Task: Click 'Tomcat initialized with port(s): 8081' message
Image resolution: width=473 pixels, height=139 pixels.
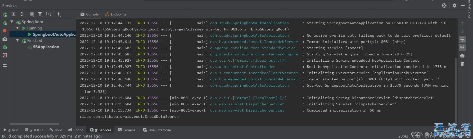Action: [x=356, y=42]
